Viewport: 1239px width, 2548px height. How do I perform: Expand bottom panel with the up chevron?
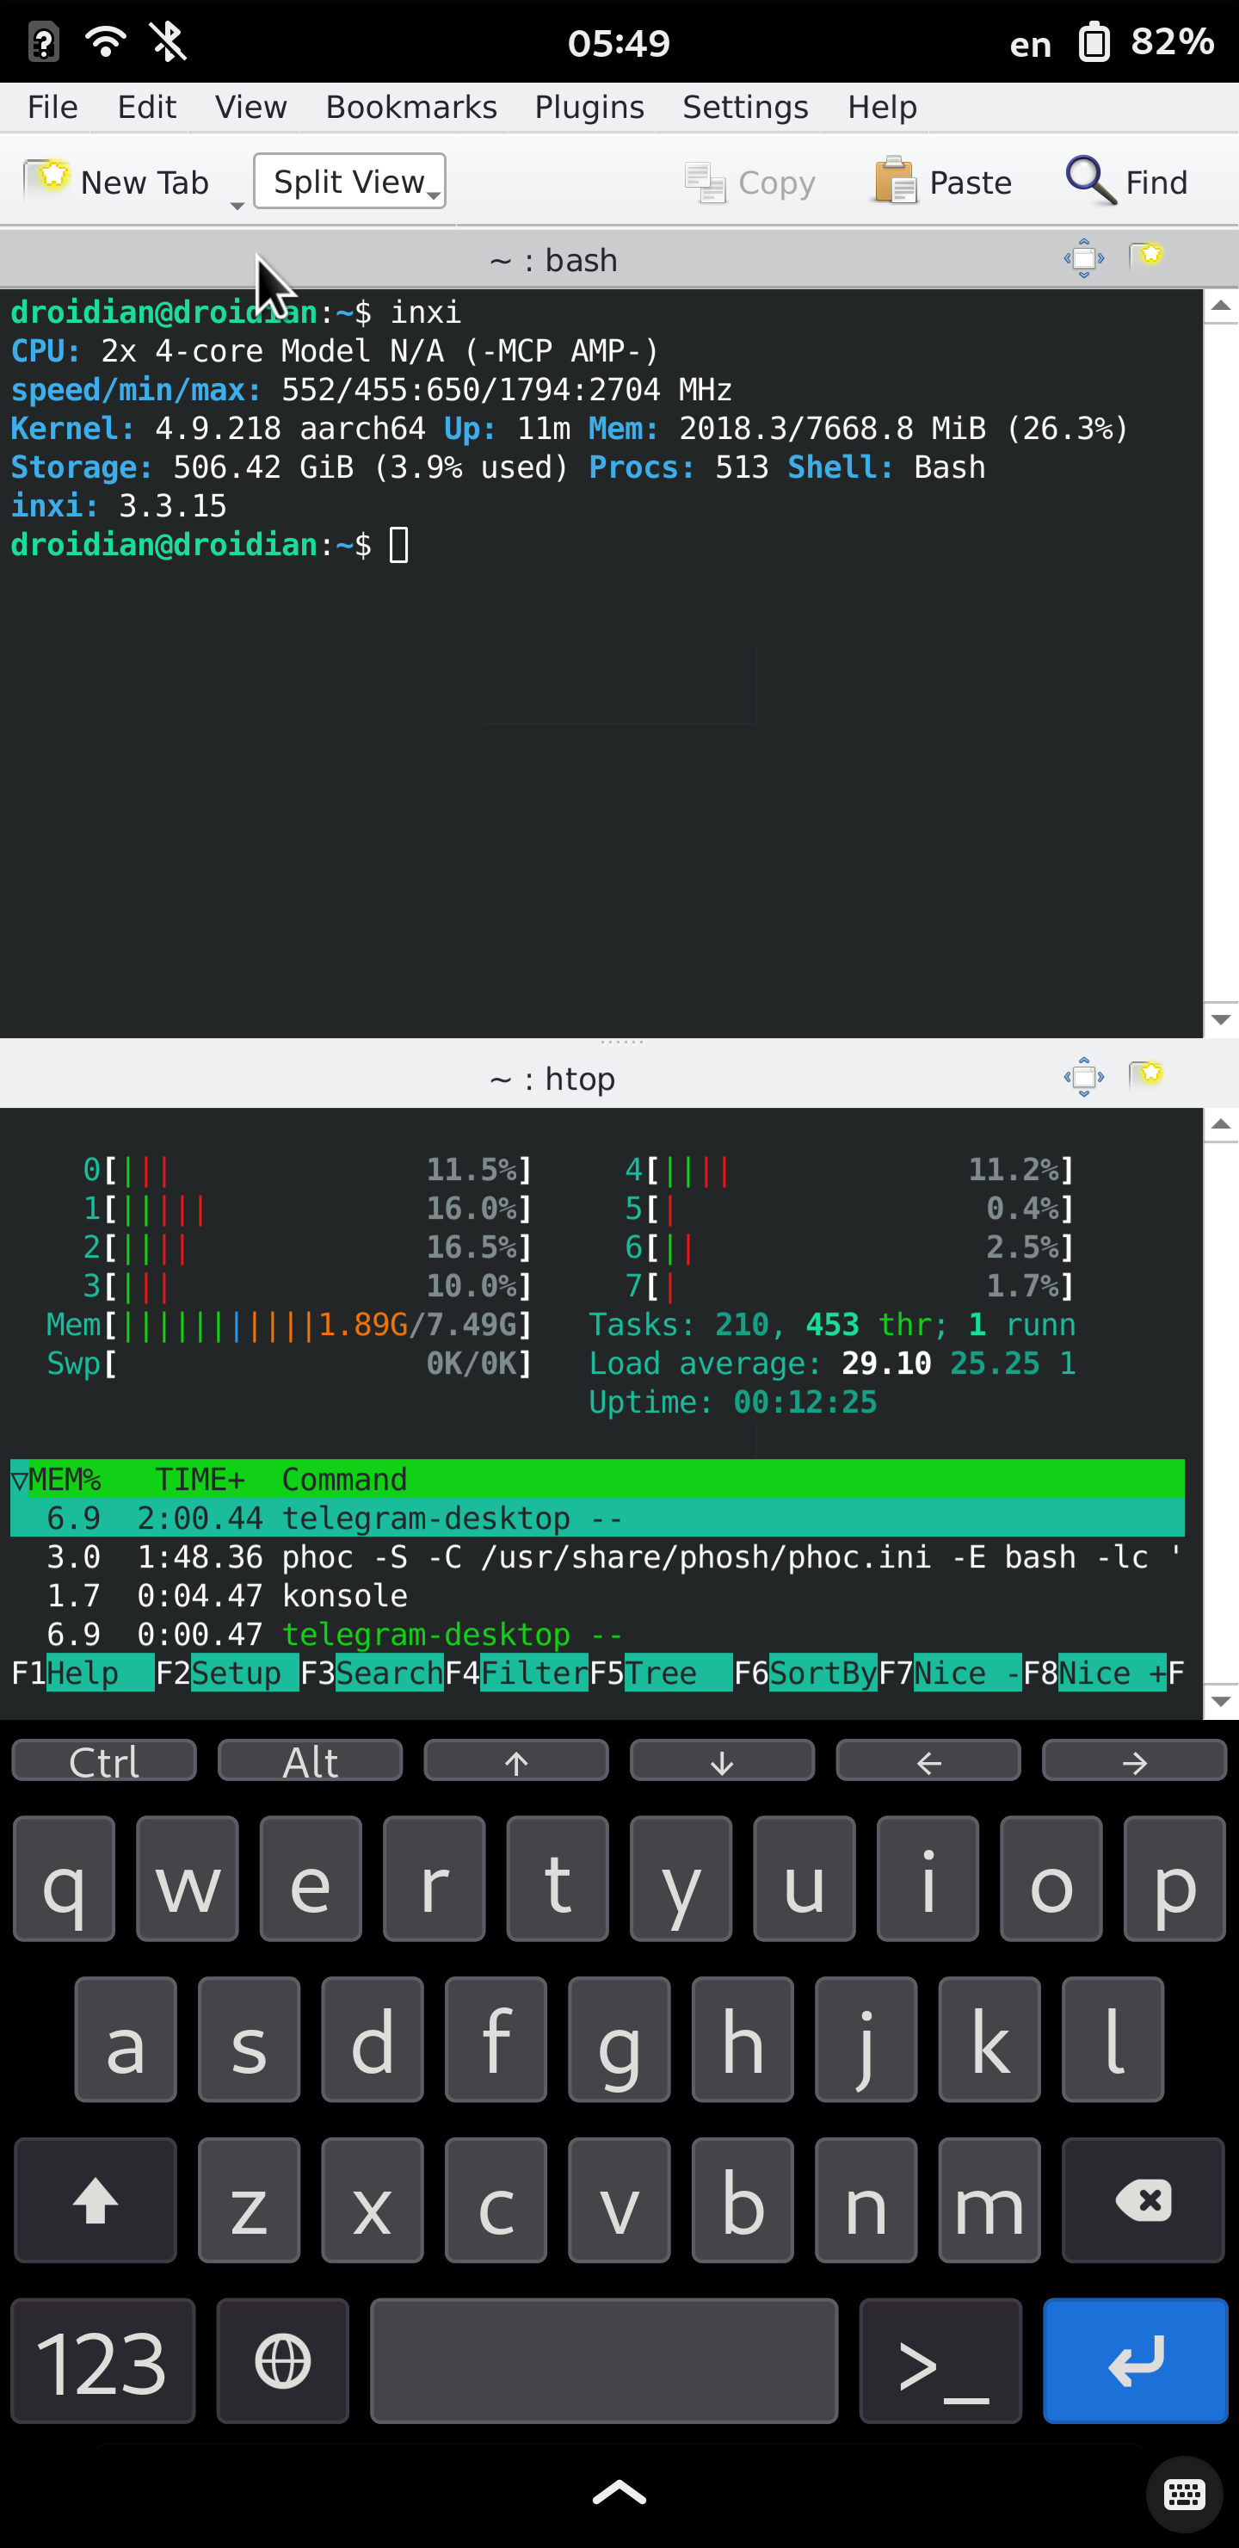pyautogui.click(x=619, y=2493)
